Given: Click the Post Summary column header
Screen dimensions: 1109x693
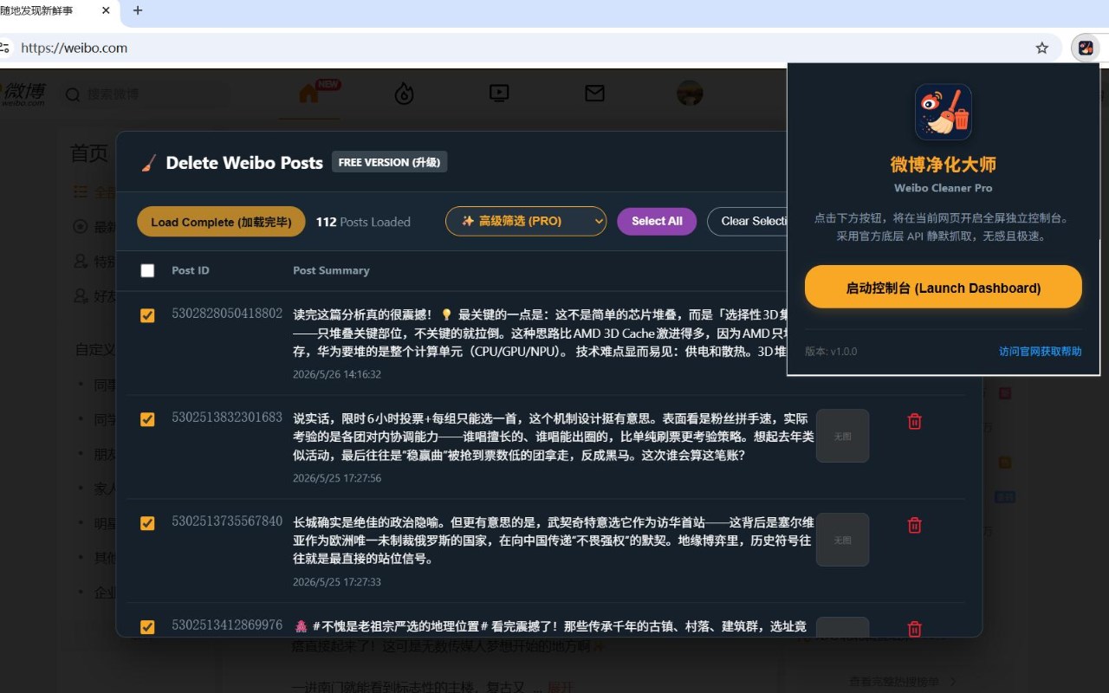Looking at the screenshot, I should [331, 270].
